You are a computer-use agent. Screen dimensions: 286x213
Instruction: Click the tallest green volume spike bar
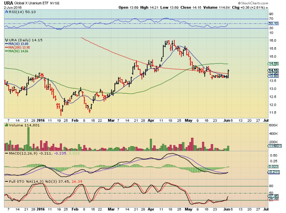coord(28,139)
